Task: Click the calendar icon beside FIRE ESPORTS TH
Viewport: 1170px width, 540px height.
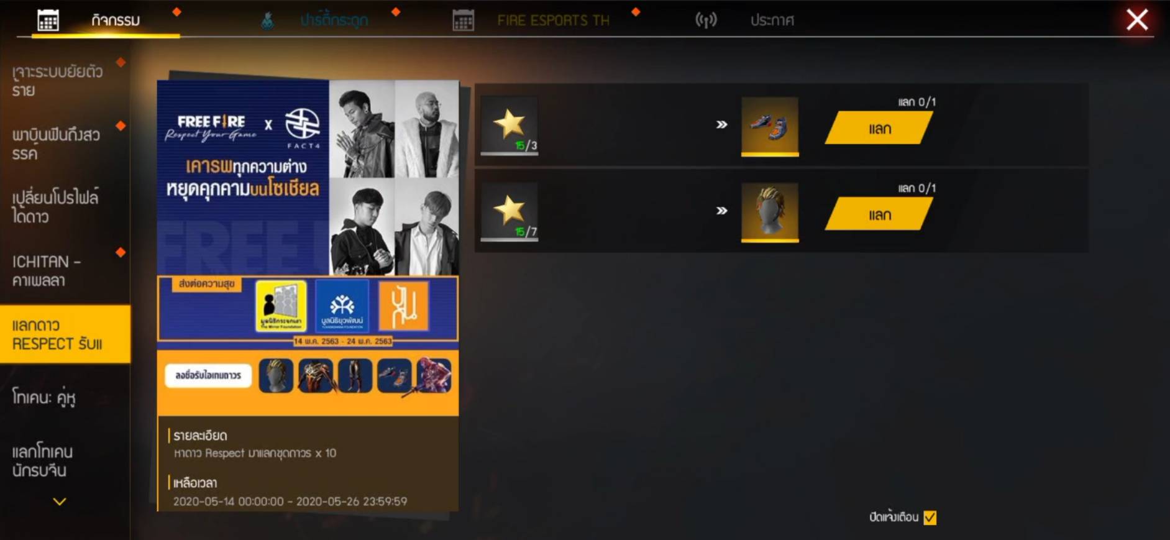Action: tap(463, 20)
